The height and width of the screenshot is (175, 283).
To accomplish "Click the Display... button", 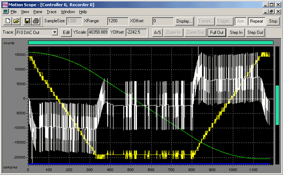I will tap(184, 21).
